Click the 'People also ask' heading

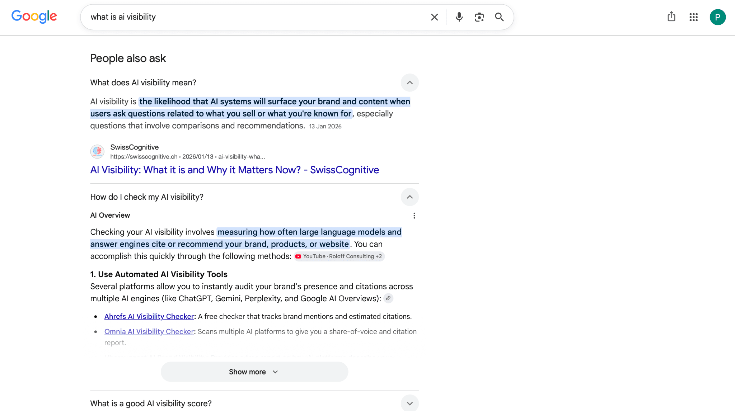click(128, 58)
